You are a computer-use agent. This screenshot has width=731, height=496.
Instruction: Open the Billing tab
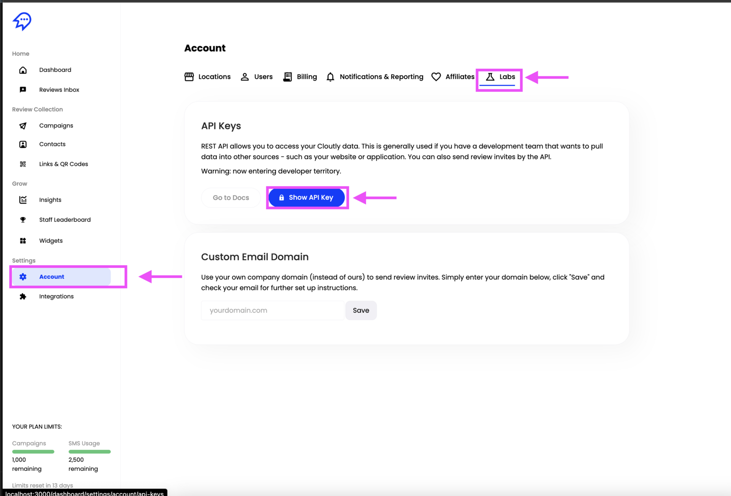[300, 77]
